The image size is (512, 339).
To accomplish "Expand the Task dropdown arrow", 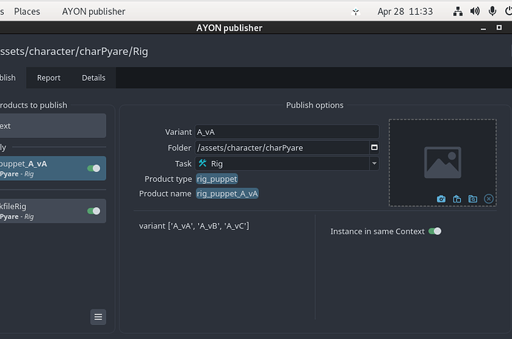I will pyautogui.click(x=374, y=163).
